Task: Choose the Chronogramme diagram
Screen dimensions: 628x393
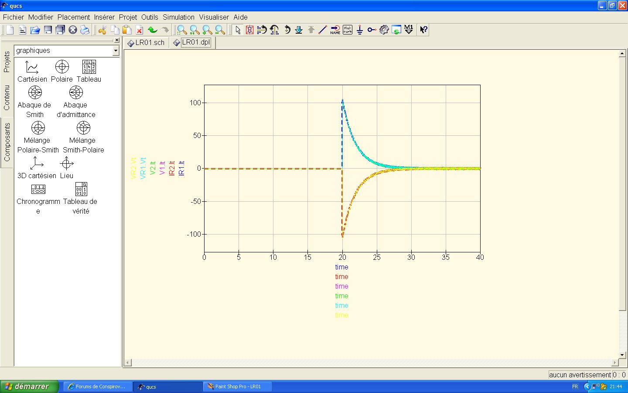Action: point(38,199)
